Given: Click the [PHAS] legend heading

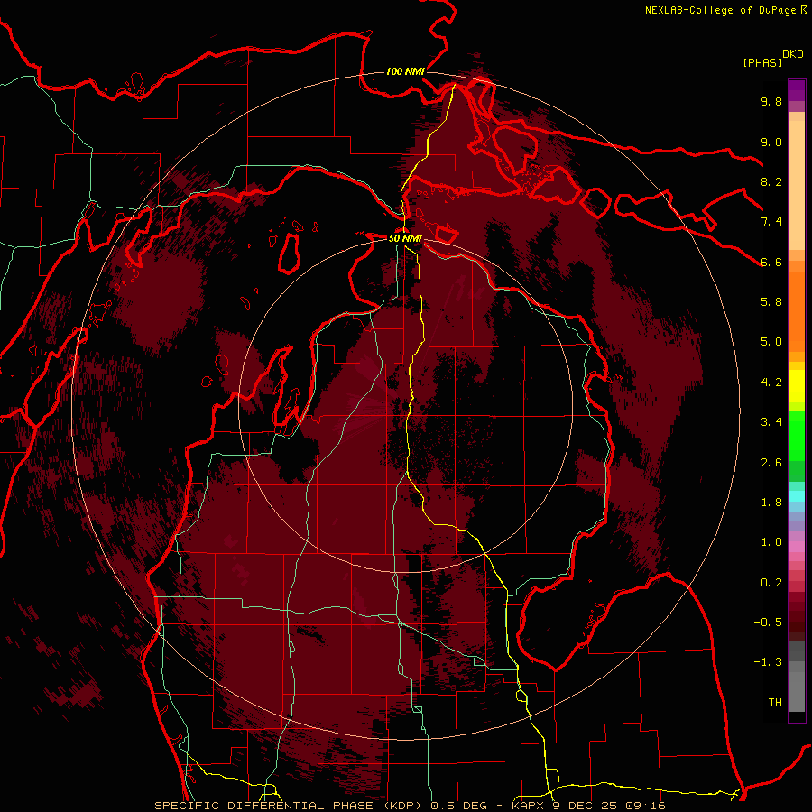Looking at the screenshot, I should [762, 62].
